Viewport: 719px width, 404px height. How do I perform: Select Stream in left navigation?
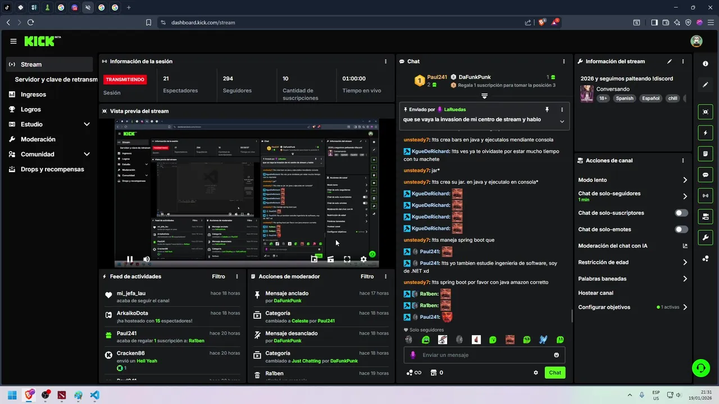coord(50,65)
